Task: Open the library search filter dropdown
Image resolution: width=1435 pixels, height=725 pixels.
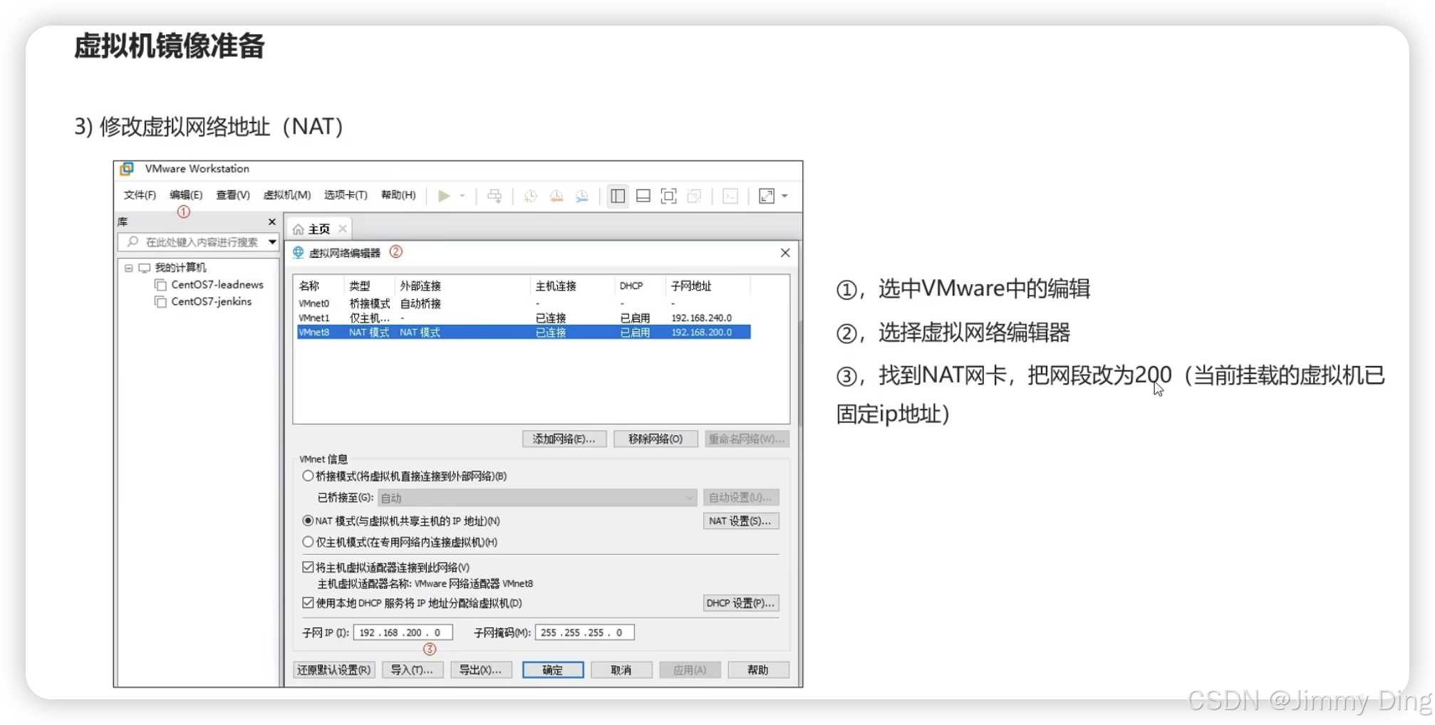Action: coord(272,242)
